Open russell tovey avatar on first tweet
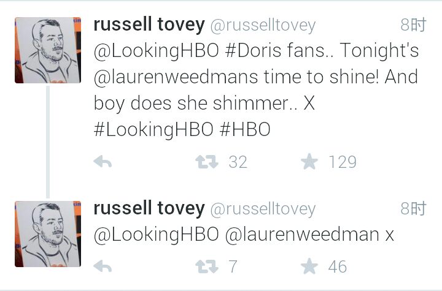Image resolution: width=442 pixels, height=291 pixels. [48, 50]
